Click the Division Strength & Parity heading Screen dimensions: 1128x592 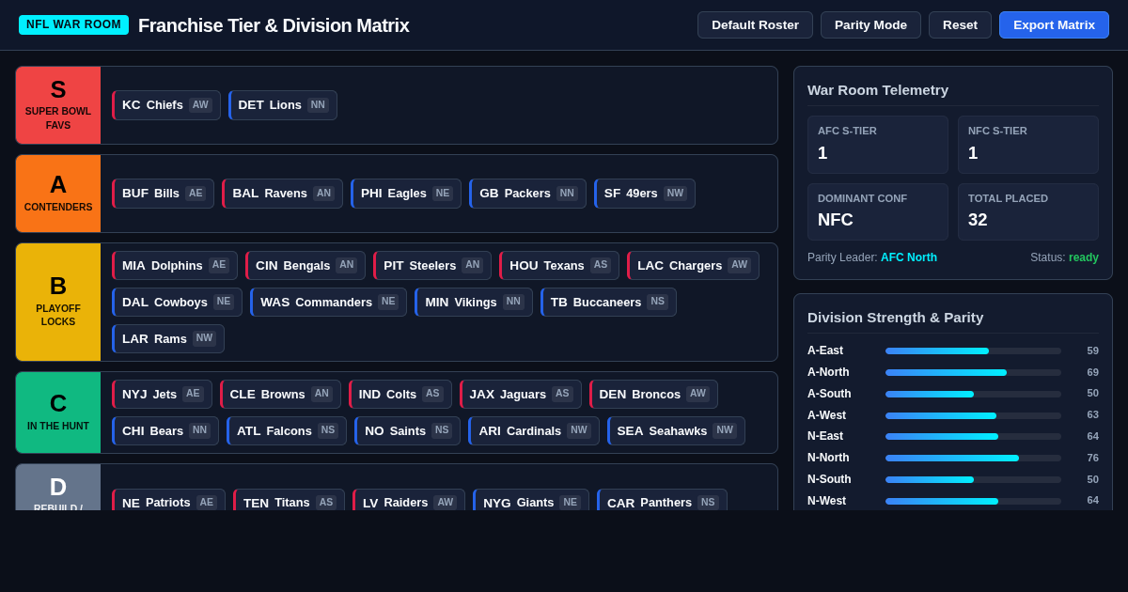tap(895, 318)
